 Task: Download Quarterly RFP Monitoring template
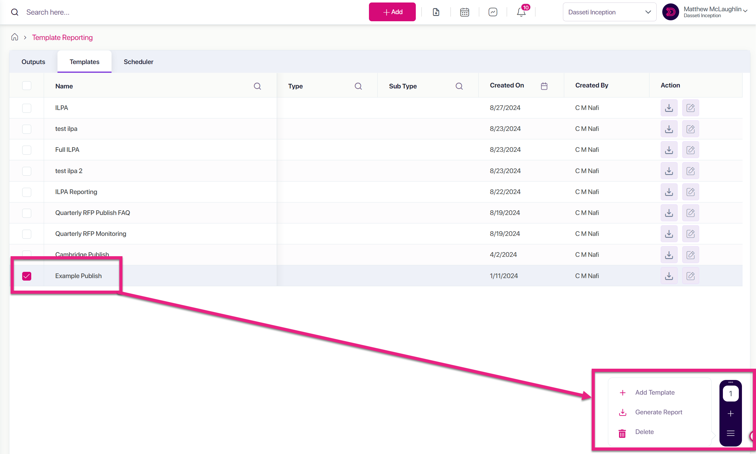pos(669,234)
